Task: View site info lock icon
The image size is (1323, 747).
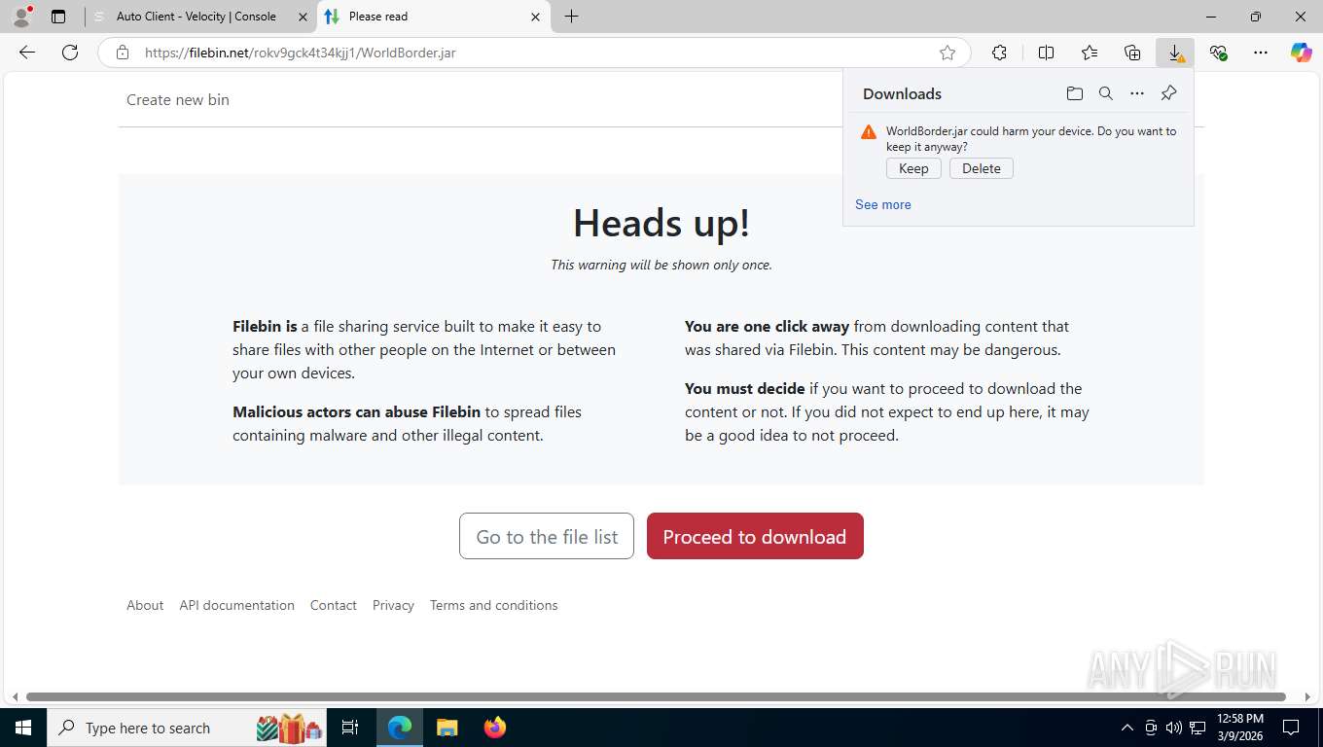Action: click(x=123, y=53)
